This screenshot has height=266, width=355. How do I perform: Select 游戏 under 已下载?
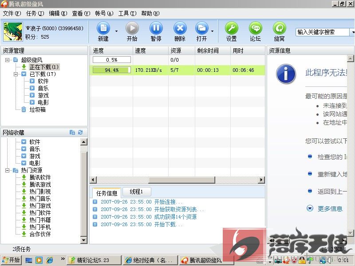43,95
